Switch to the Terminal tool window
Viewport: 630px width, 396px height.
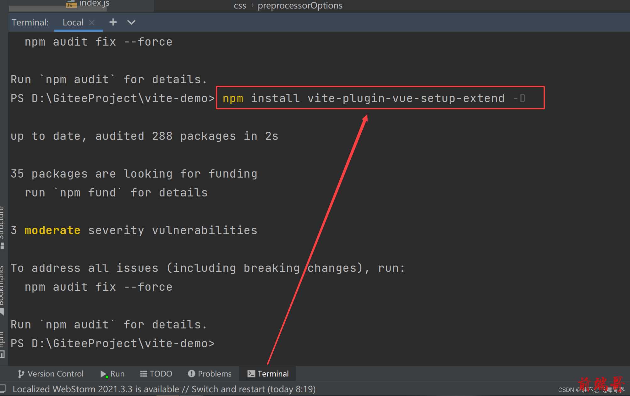(268, 374)
